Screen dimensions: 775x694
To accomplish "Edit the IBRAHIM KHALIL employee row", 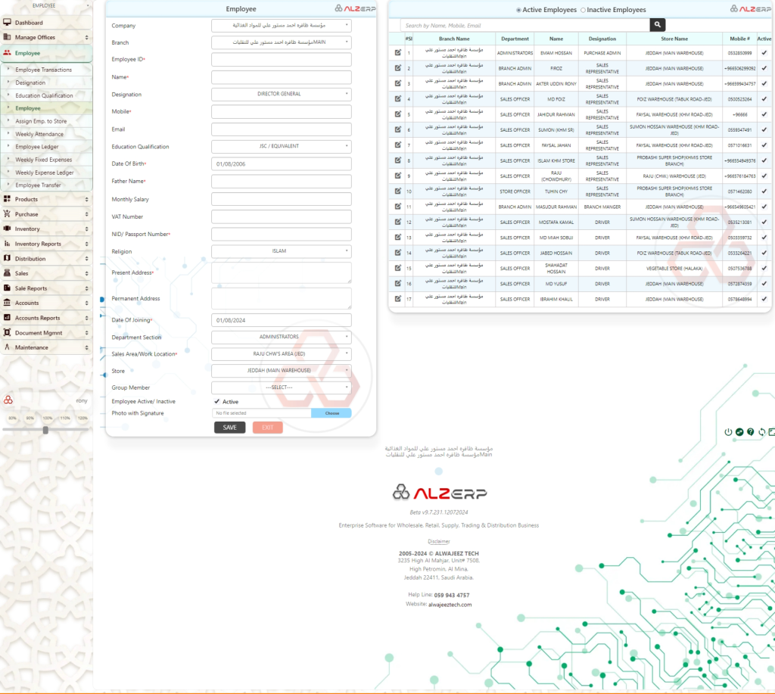I will click(x=397, y=298).
